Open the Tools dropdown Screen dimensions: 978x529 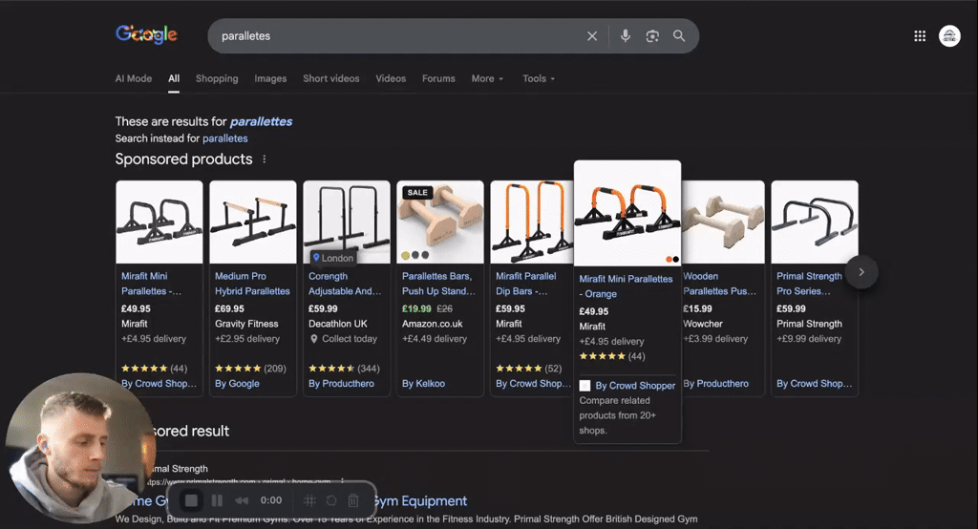[539, 78]
